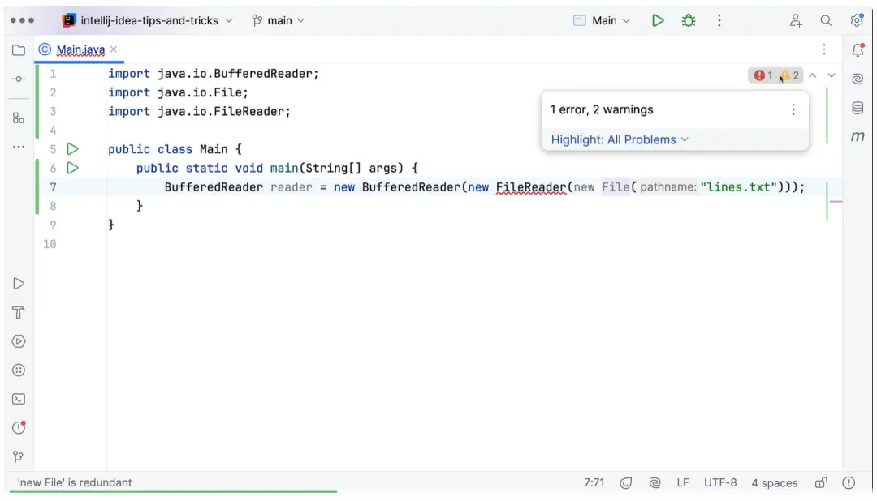The width and height of the screenshot is (877, 501).
Task: Open IDE settings gear
Action: coord(857,20)
